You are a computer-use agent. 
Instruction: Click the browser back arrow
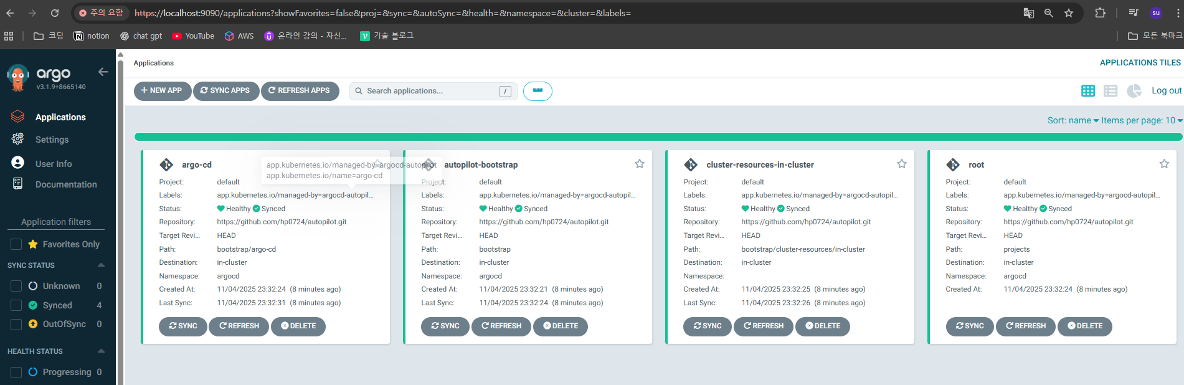(11, 13)
